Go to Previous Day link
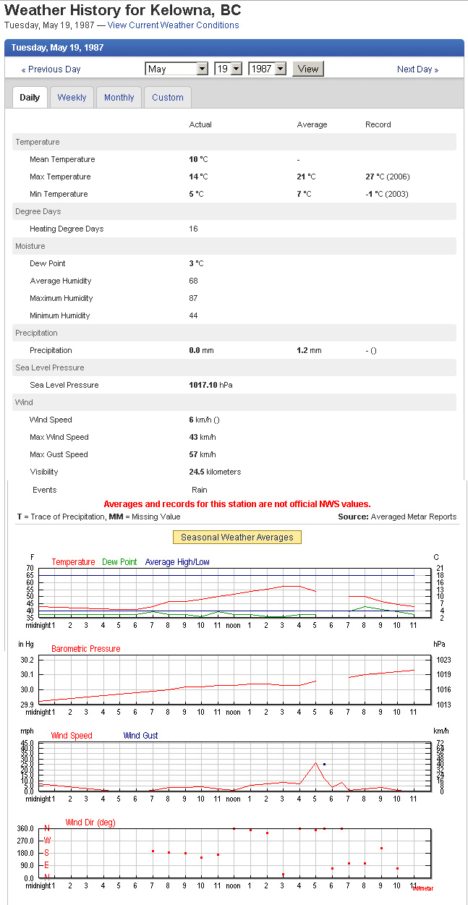This screenshot has width=468, height=905. tap(51, 69)
